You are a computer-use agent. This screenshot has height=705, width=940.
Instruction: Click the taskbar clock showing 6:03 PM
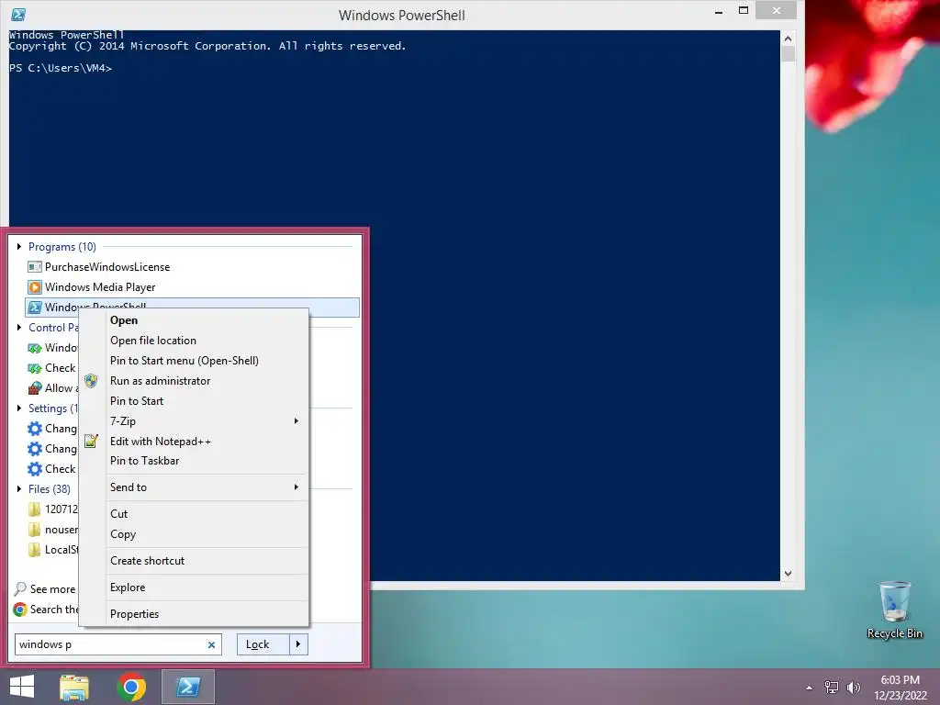900,687
